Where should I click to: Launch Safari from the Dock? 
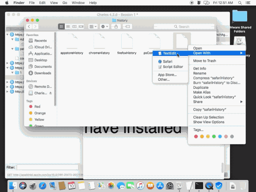23,186
